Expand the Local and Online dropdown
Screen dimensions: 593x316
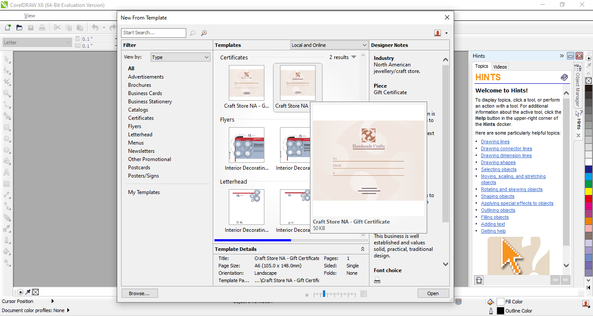tap(329, 45)
